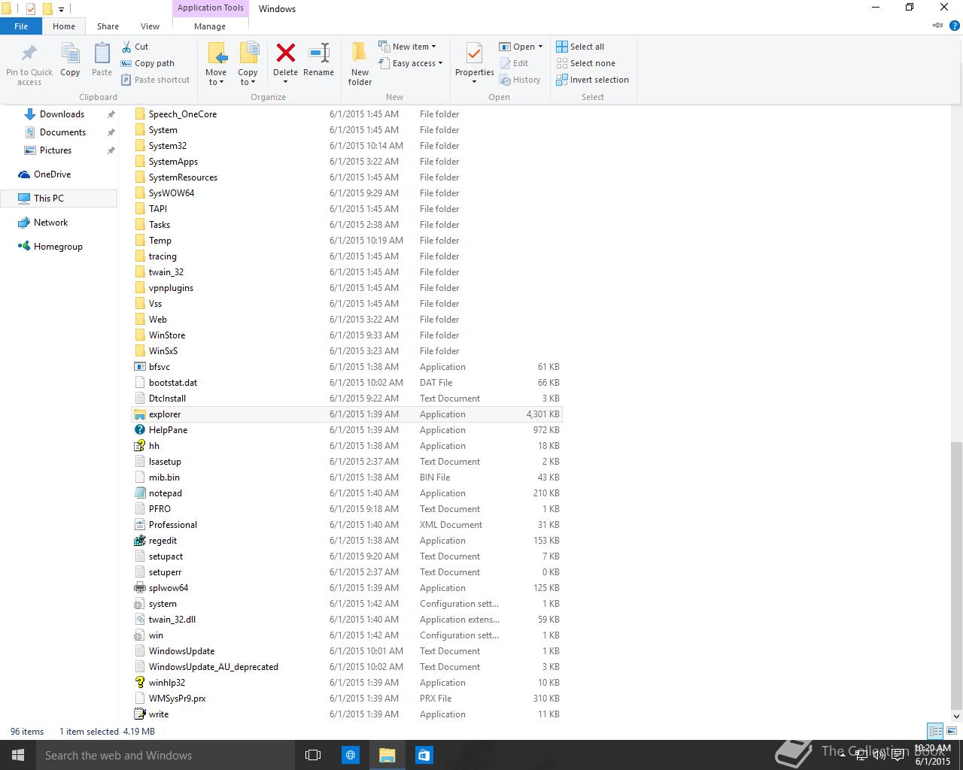
Task: Click the scrollbar down arrow
Action: pyautogui.click(x=956, y=716)
